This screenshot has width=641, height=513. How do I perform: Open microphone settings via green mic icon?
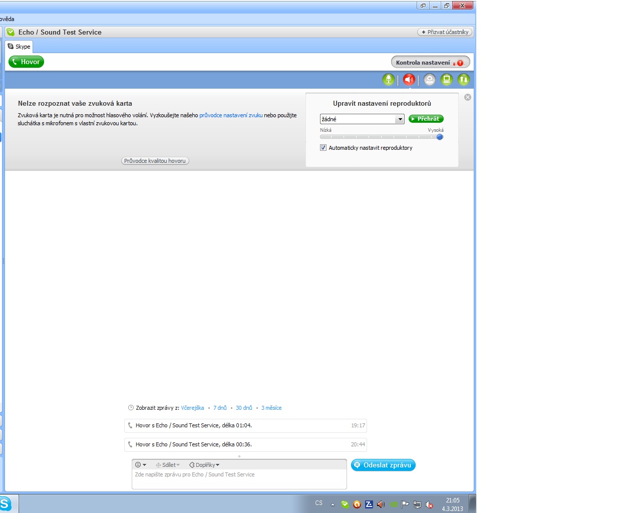tap(388, 79)
